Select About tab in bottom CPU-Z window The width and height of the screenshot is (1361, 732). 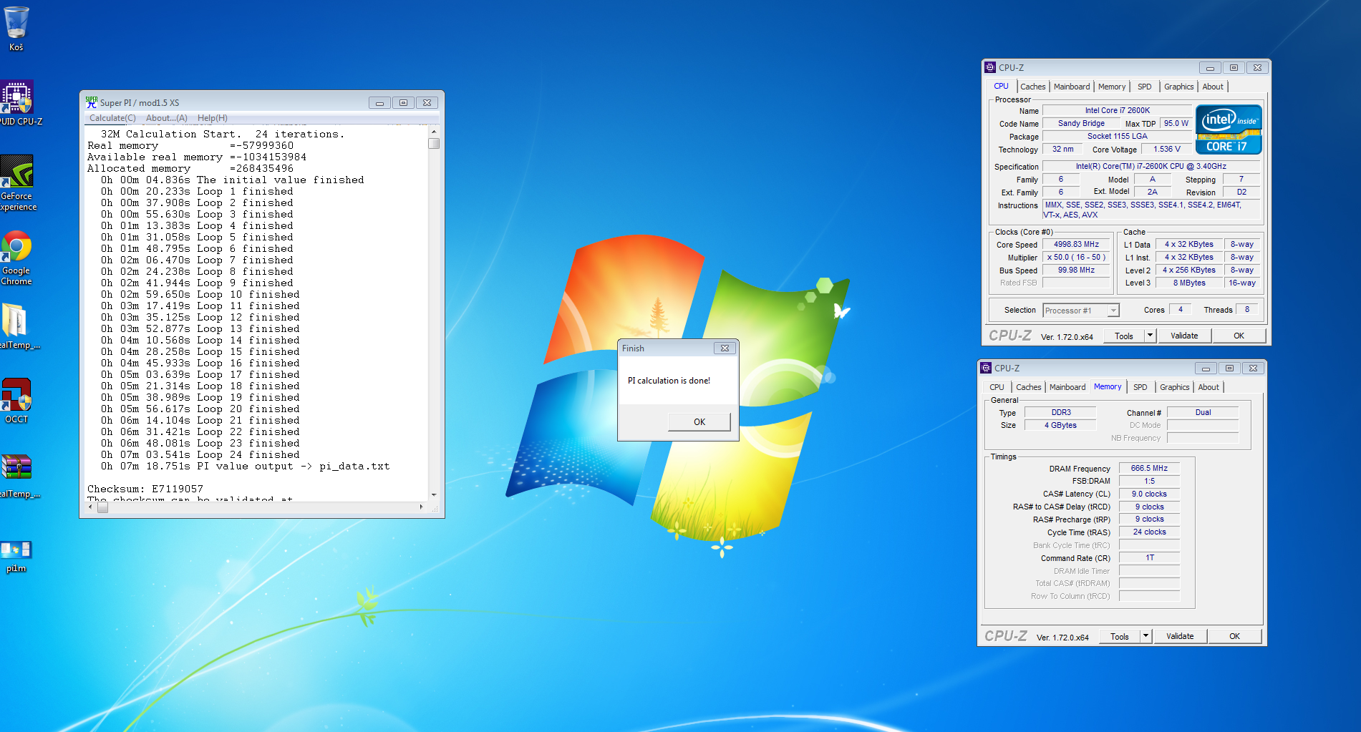[1209, 387]
